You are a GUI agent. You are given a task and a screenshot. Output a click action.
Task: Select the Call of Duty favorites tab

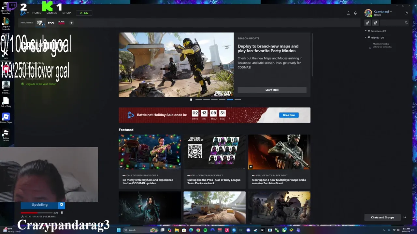(40, 23)
